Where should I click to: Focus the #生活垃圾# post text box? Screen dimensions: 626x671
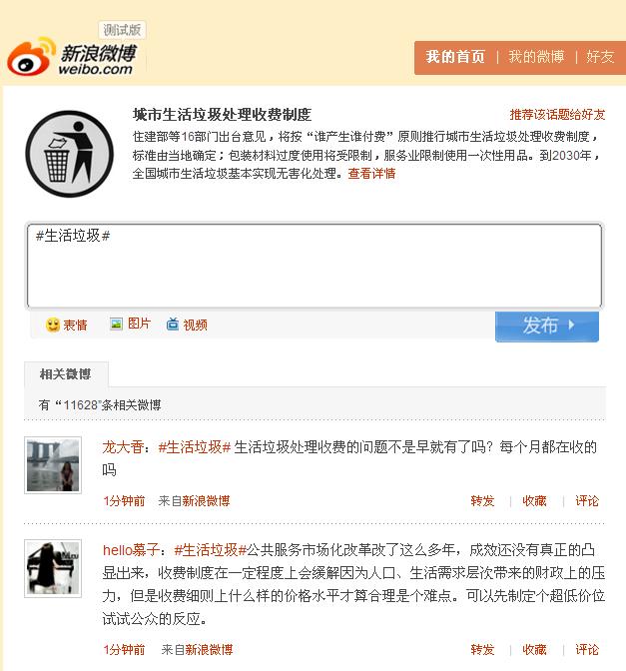[314, 266]
